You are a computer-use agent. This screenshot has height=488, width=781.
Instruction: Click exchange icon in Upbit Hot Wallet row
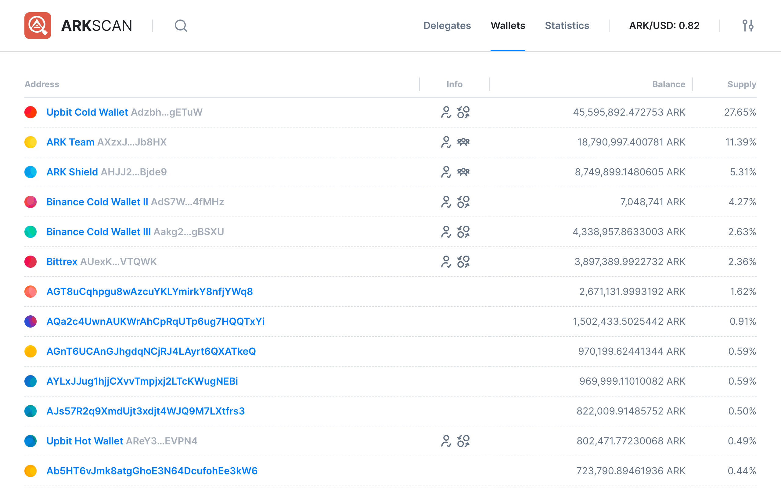pyautogui.click(x=463, y=441)
